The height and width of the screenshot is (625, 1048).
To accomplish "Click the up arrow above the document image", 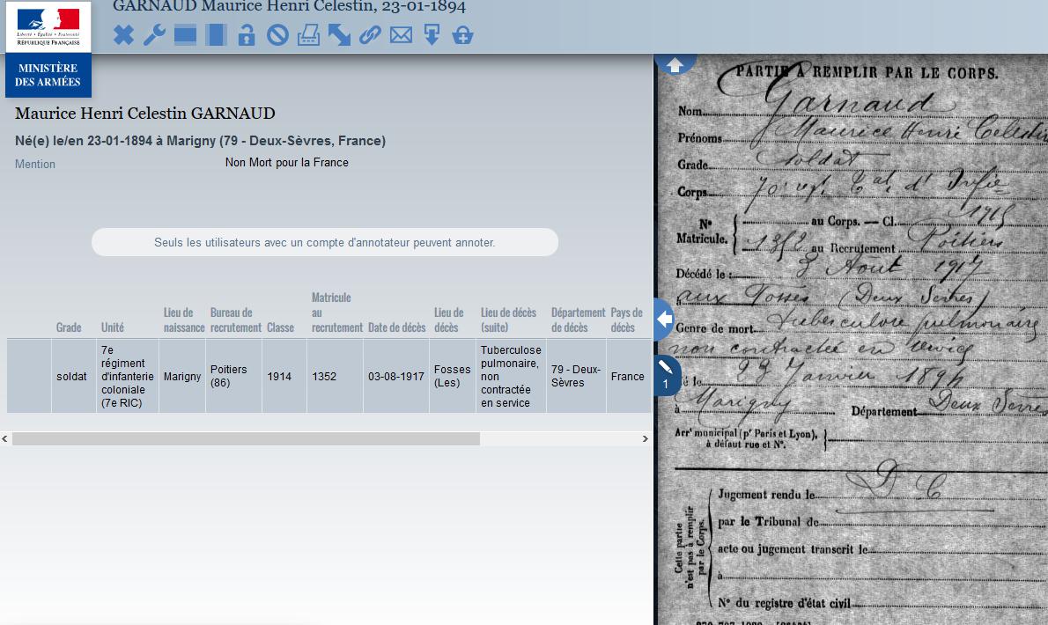I will (675, 64).
